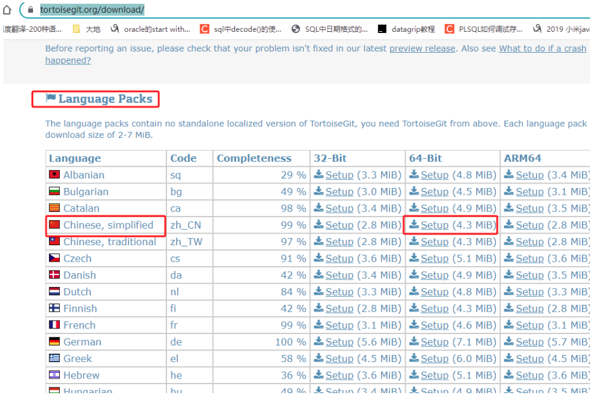Open the 2019 小米java bookmark

click(x=561, y=29)
